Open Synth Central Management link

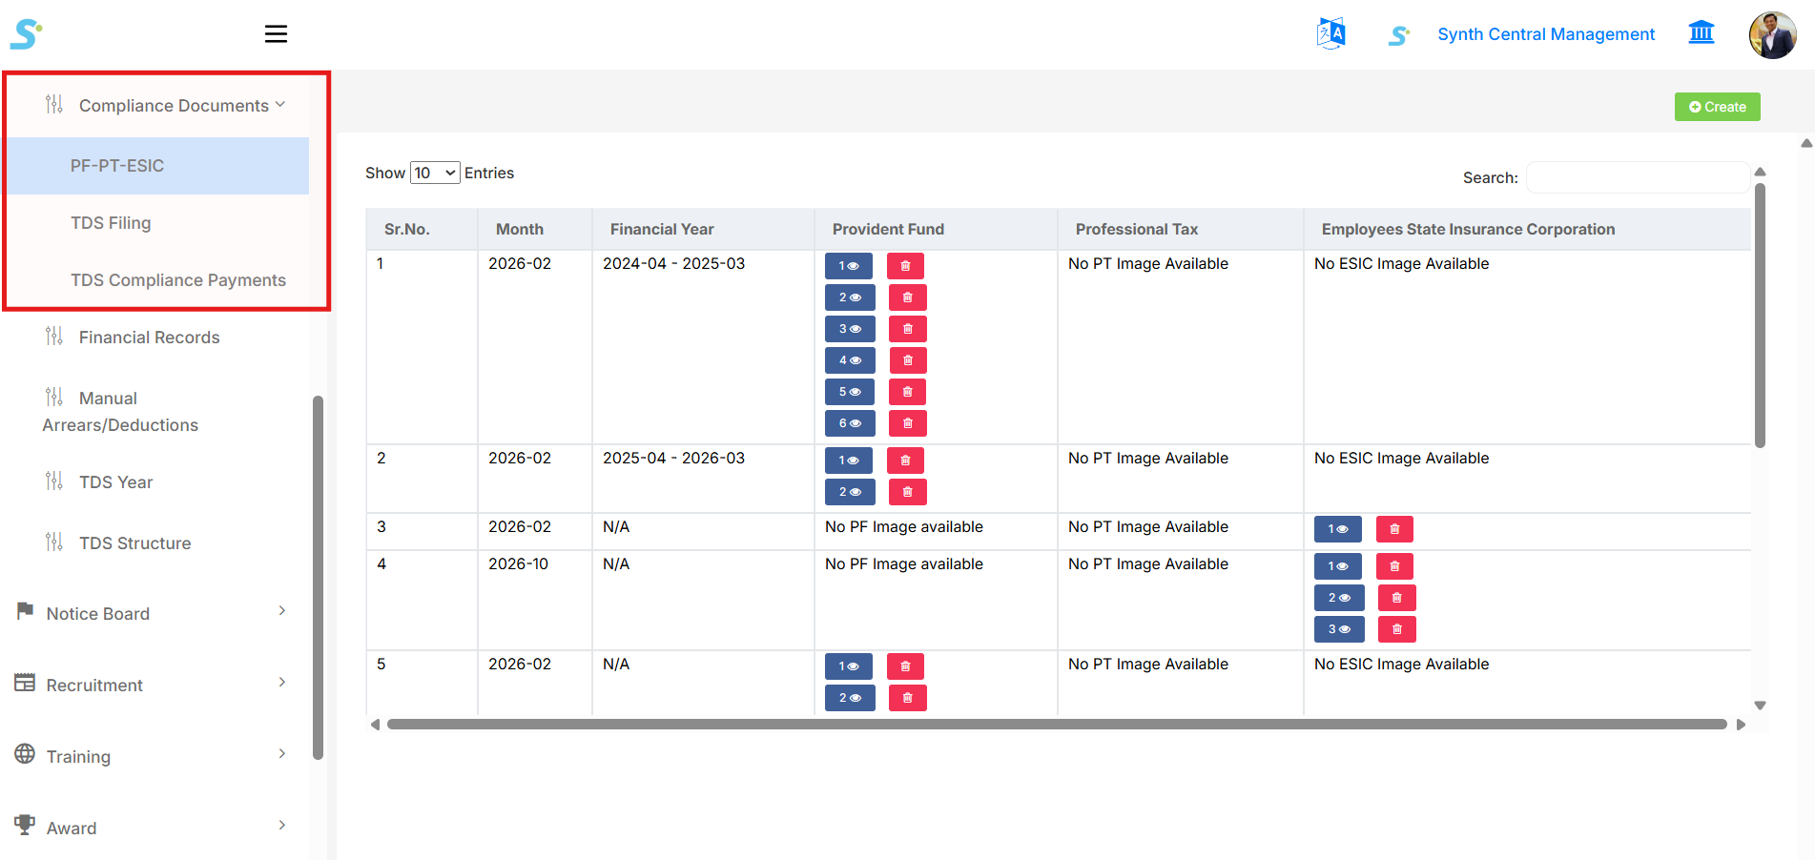tap(1546, 33)
